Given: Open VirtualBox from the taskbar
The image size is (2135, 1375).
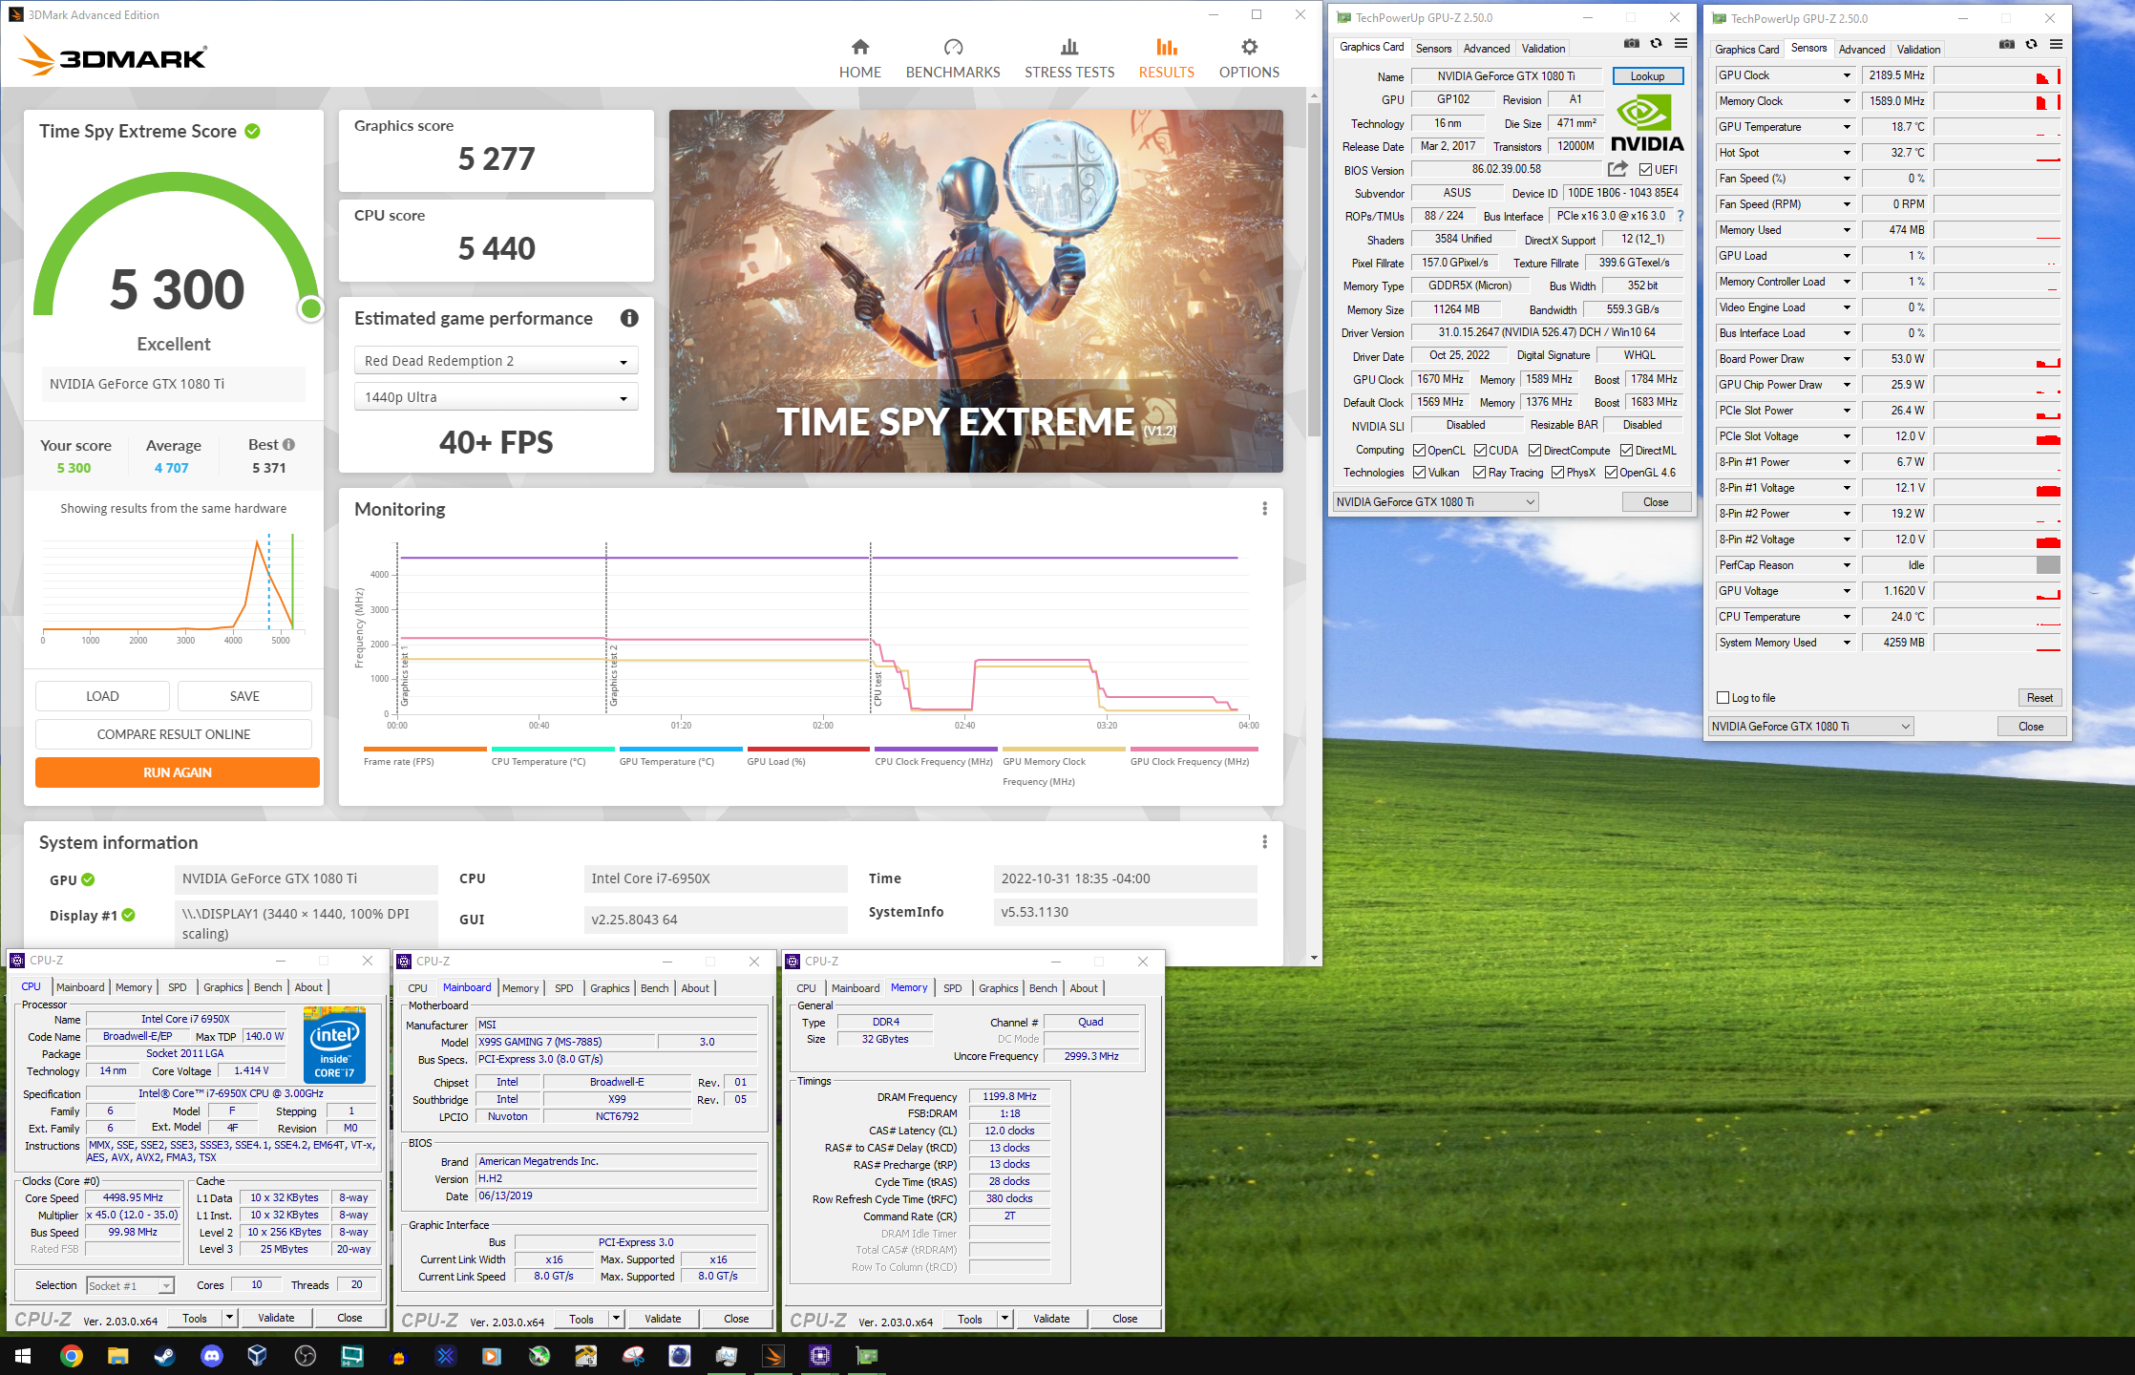Looking at the screenshot, I should point(257,1355).
